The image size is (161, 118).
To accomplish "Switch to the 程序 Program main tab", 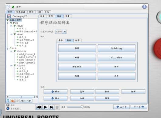I will (x=10, y=12).
